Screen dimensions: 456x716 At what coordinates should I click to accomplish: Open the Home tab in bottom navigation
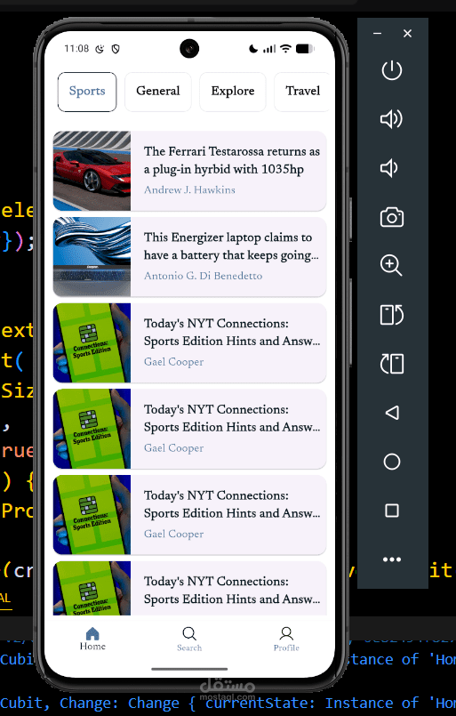[92, 639]
